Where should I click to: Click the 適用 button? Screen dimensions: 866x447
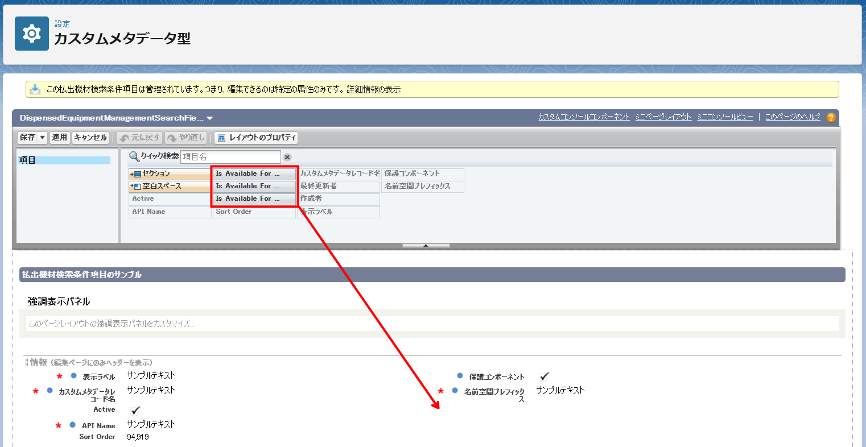(59, 138)
